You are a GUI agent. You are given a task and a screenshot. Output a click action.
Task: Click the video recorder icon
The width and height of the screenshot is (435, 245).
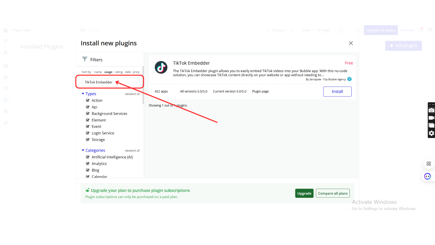pyautogui.click(x=431, y=118)
